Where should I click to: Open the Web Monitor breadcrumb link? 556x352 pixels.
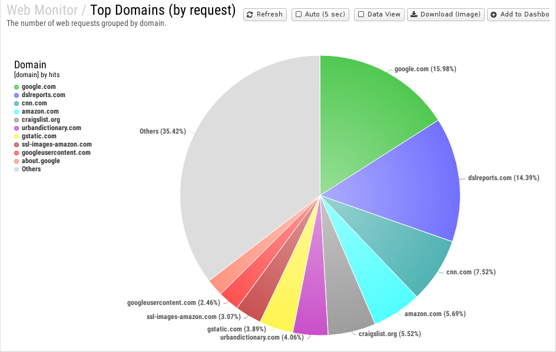[42, 10]
